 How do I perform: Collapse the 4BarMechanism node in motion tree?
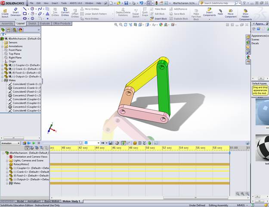pyautogui.click(x=3, y=153)
